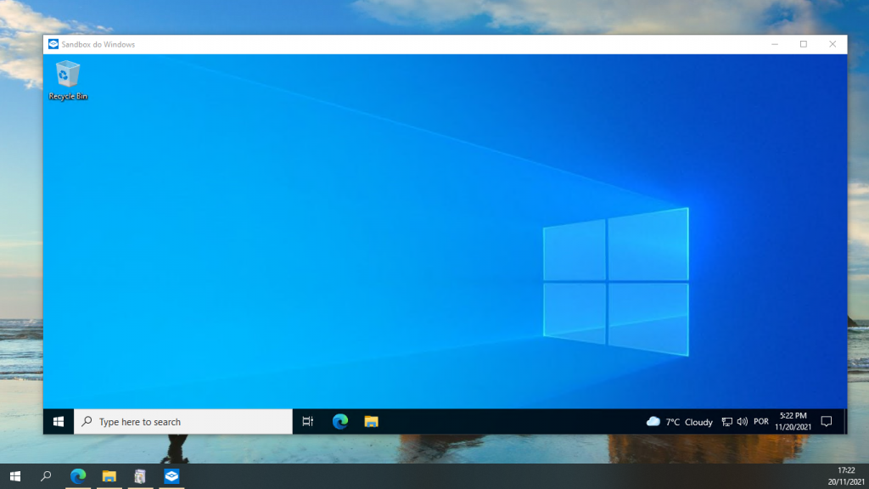The height and width of the screenshot is (489, 869).
Task: Click the Windows Sandbox icon on host taskbar
Action: (170, 476)
